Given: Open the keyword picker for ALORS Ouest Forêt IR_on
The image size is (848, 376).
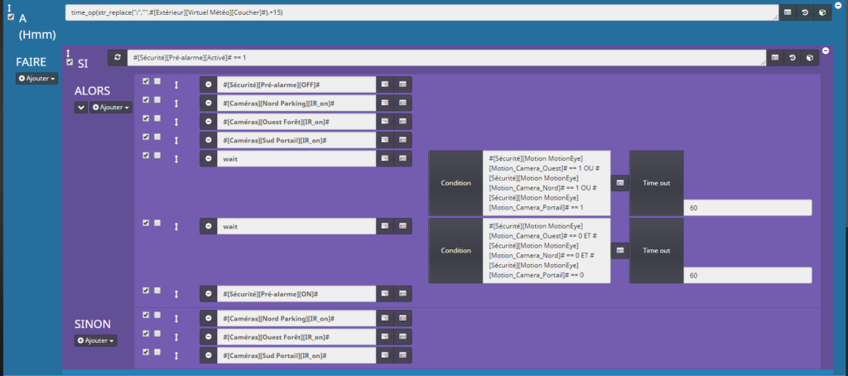Looking at the screenshot, I should point(384,122).
